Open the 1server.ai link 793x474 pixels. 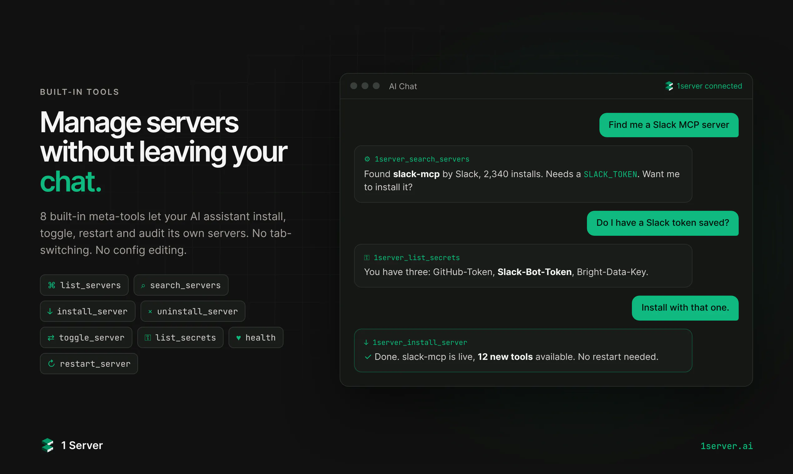tap(727, 446)
